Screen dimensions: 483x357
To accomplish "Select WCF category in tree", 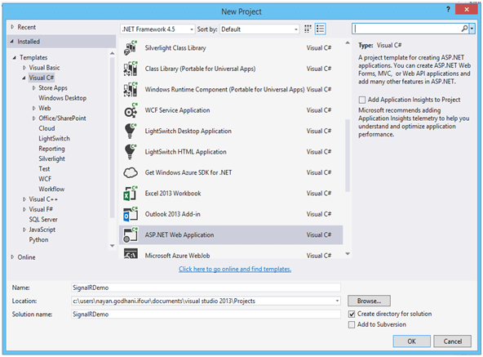I will tap(45, 179).
